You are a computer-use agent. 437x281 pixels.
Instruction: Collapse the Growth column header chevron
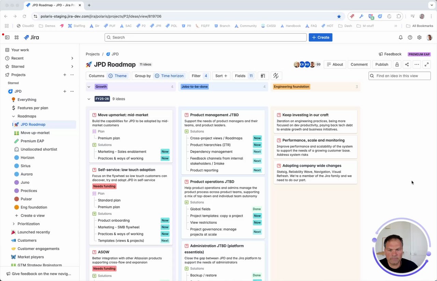(89, 87)
